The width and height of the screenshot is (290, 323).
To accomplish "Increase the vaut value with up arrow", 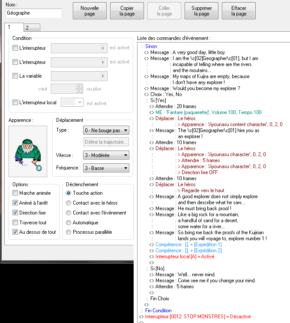I will point(79,87).
